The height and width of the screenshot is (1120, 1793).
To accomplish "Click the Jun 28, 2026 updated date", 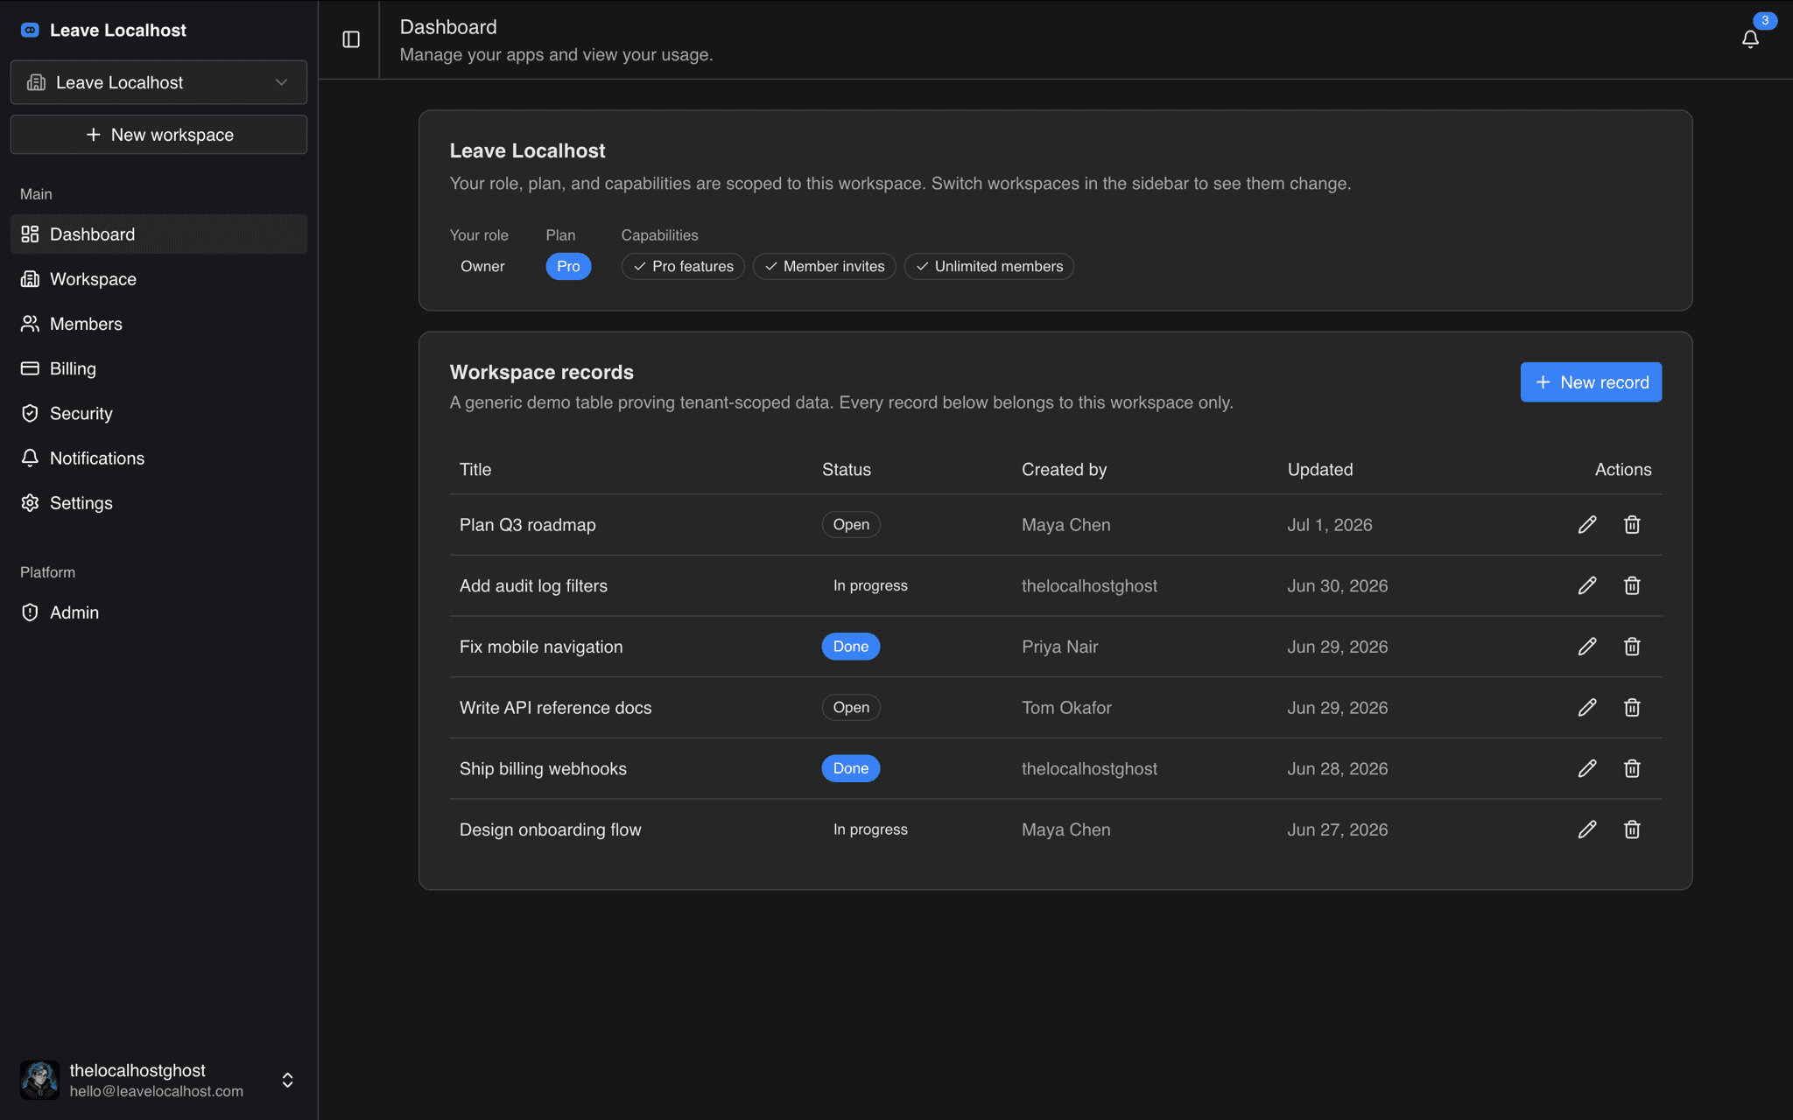I will click(1337, 768).
